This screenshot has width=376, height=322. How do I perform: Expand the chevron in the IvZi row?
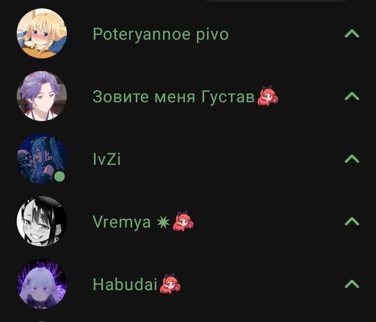tap(352, 159)
